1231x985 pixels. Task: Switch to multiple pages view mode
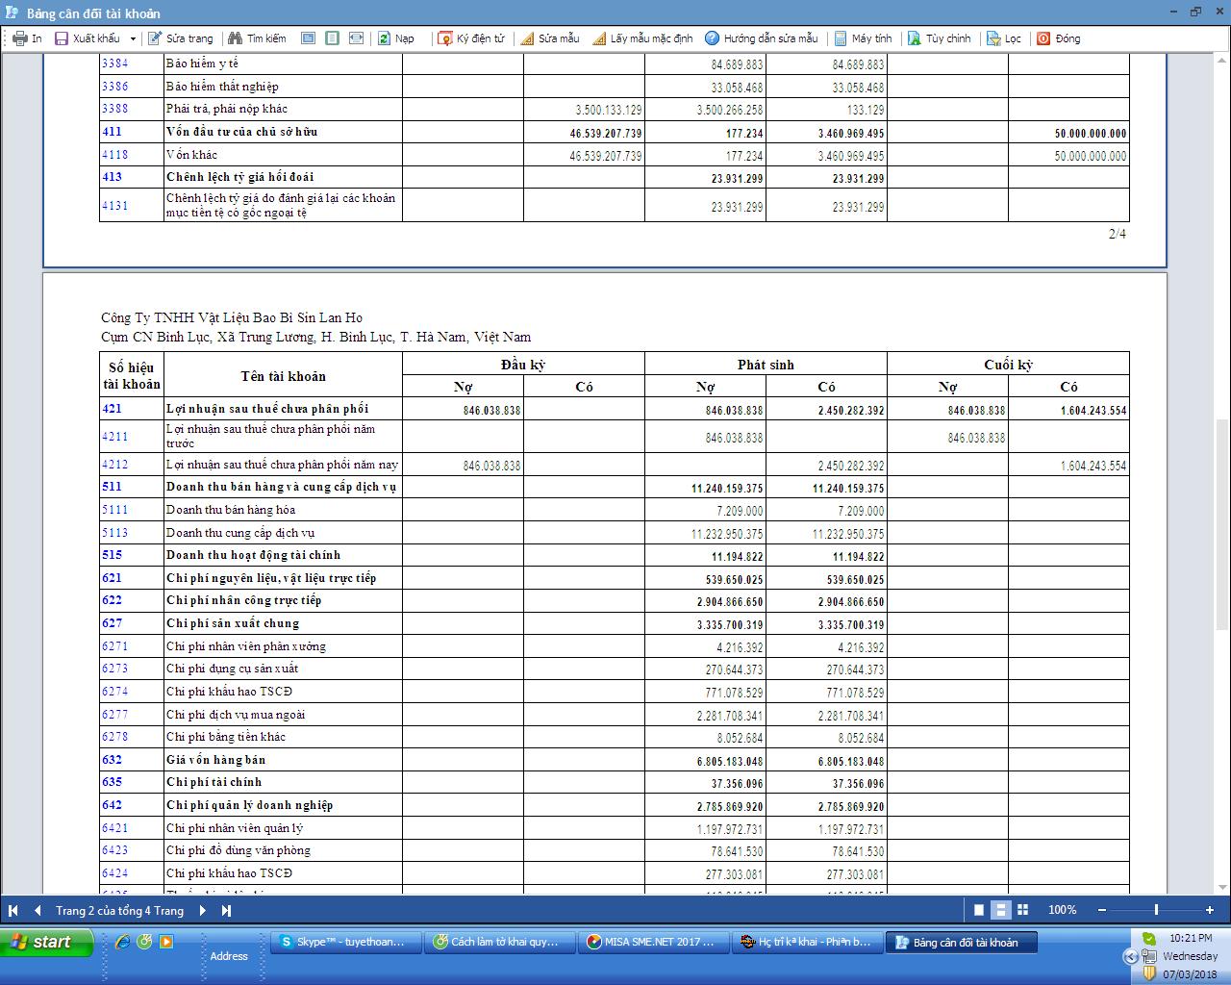click(x=1022, y=910)
